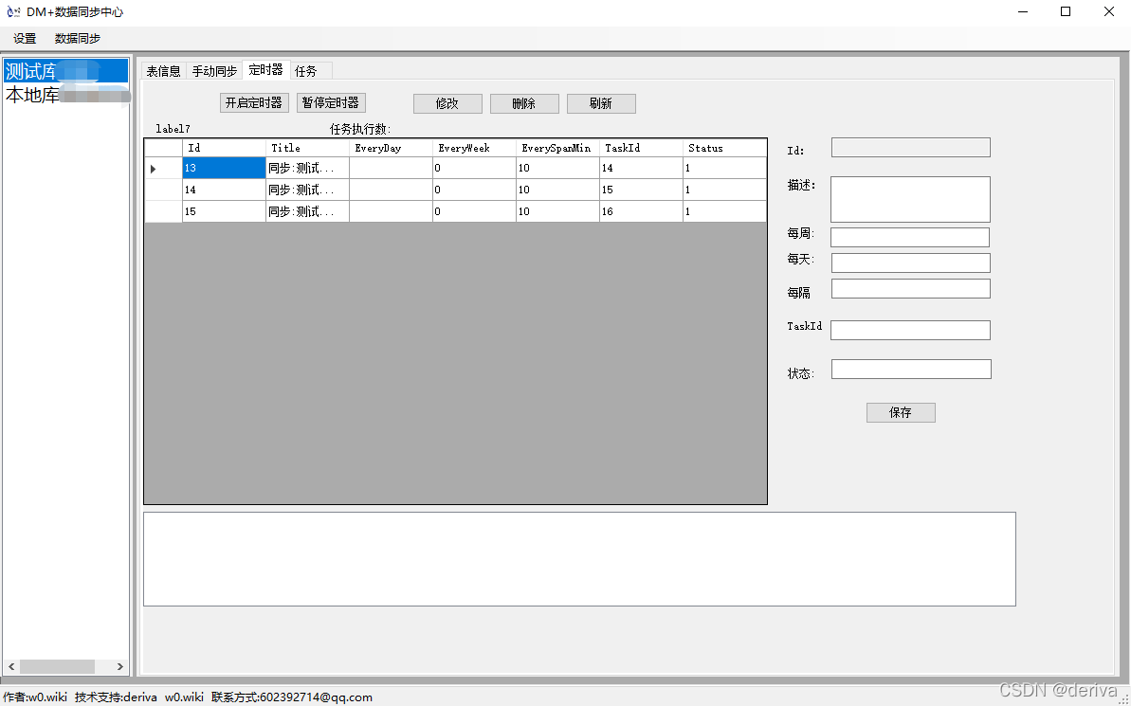The image size is (1131, 706).
Task: Click the horizontal scrollbar thumb in left panel
Action: click(57, 666)
